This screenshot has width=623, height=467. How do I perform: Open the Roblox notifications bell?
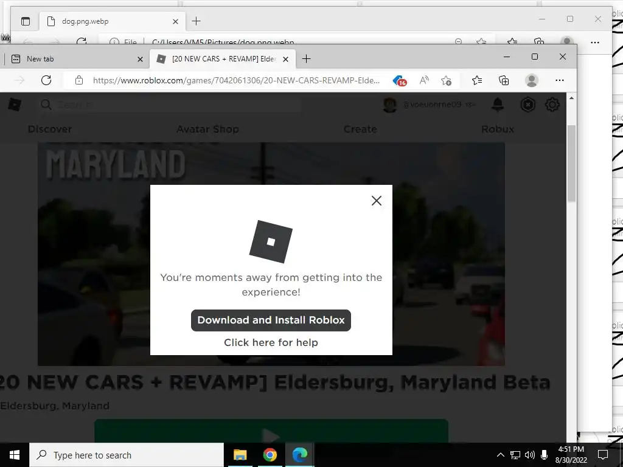pos(498,105)
